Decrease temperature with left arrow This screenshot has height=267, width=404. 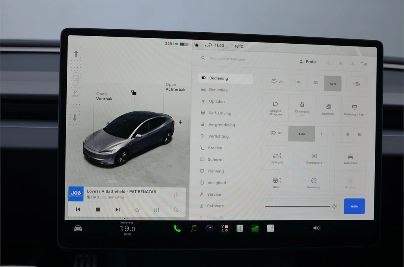pyautogui.click(x=114, y=228)
